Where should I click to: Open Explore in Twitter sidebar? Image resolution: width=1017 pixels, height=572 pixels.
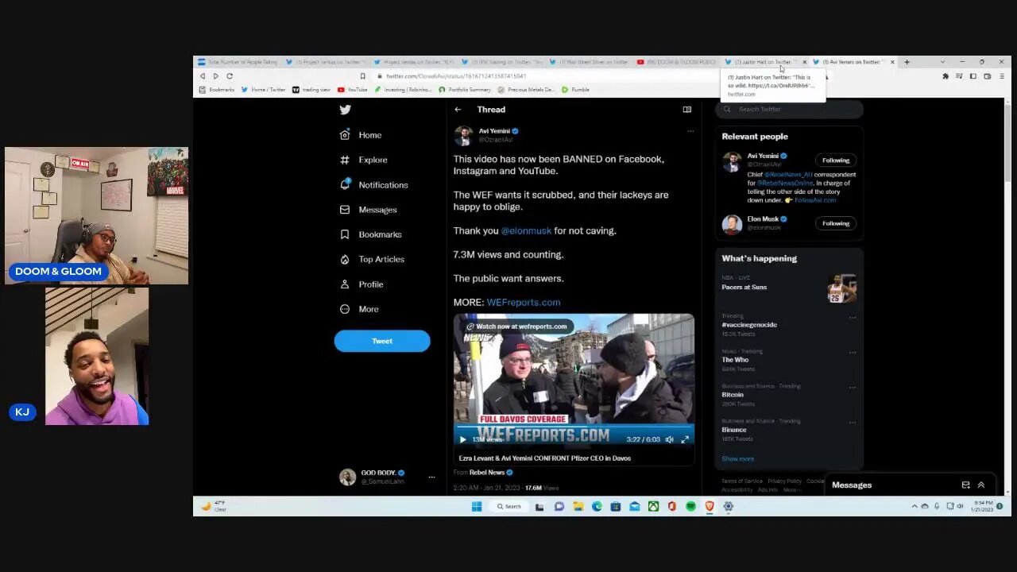coord(364,160)
